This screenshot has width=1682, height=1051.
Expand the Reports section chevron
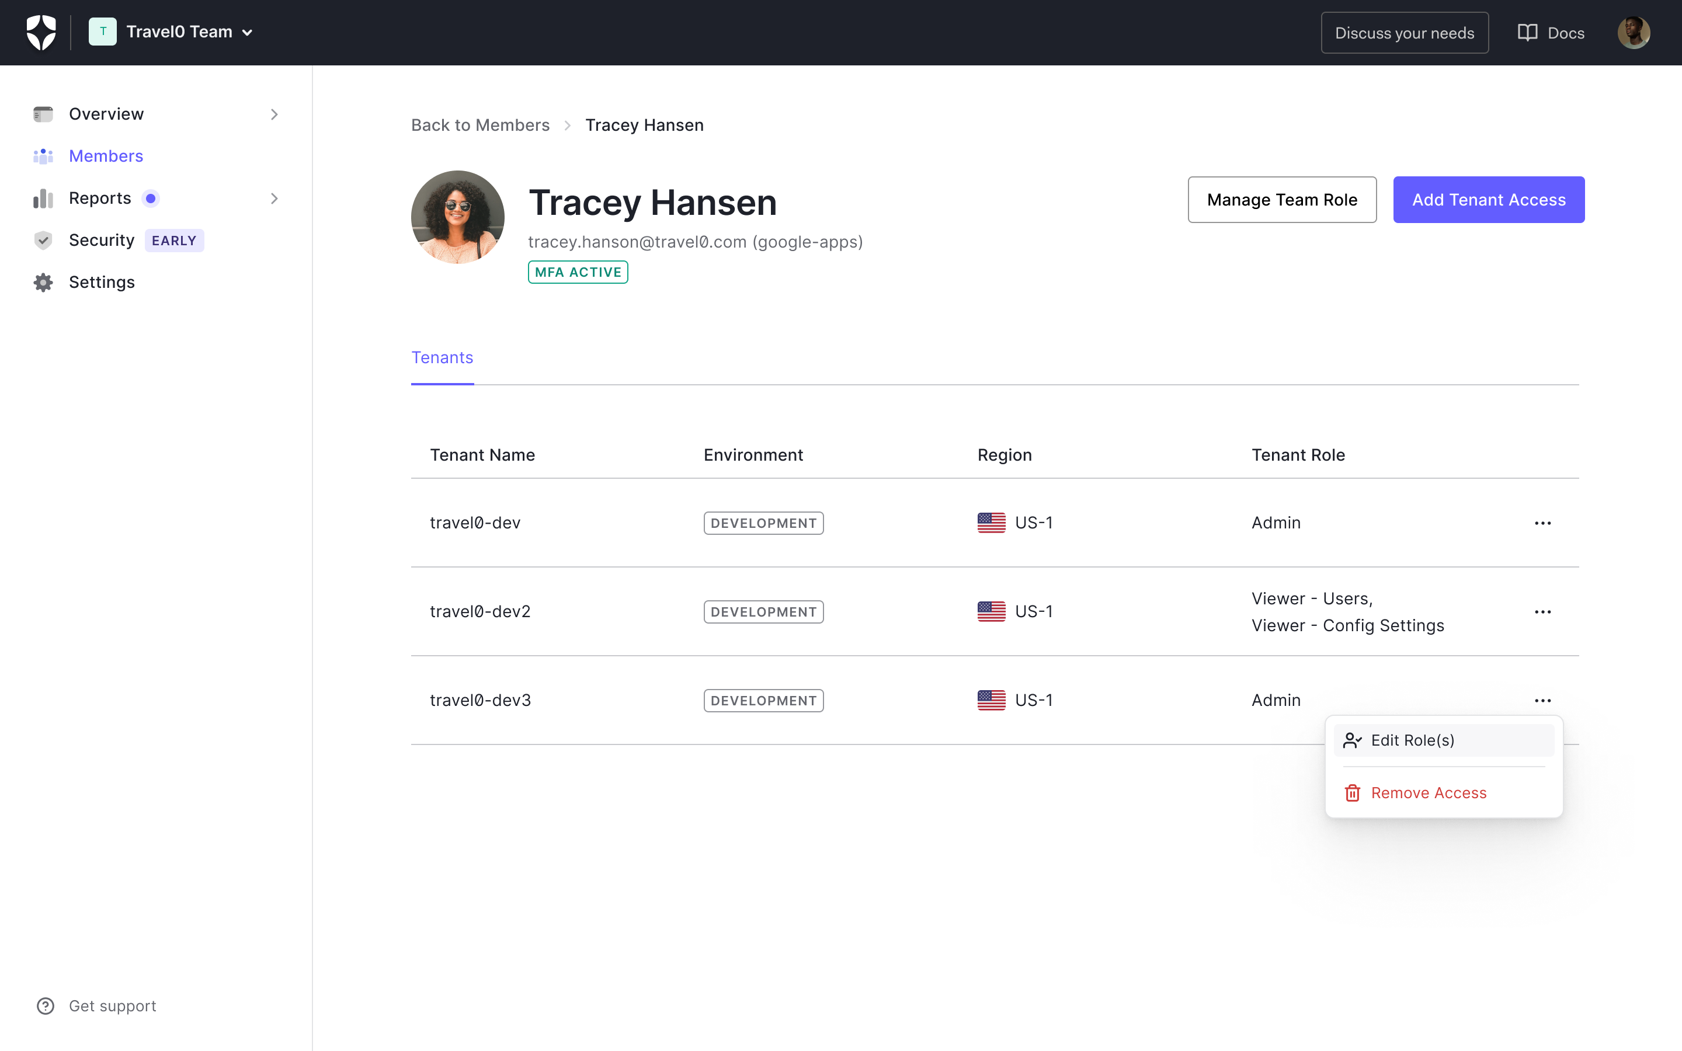pos(274,198)
